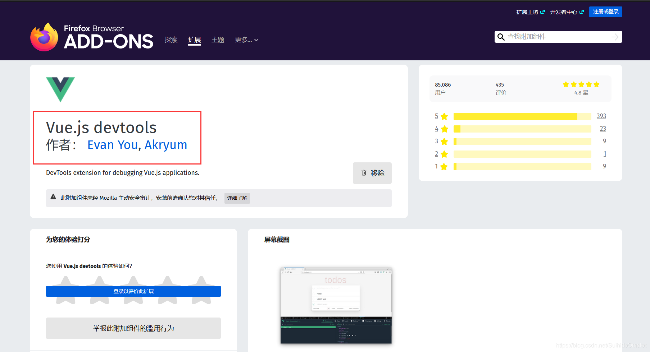Click 登录以评价此扩展 button
Image resolution: width=650 pixels, height=352 pixels.
(133, 291)
